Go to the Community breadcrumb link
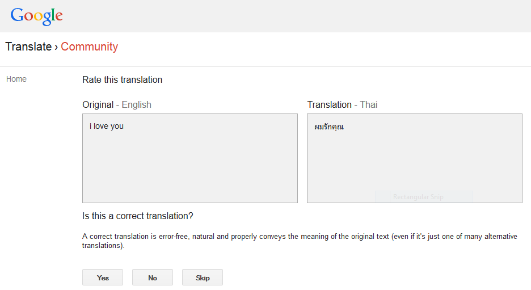The height and width of the screenshot is (290, 531). pyautogui.click(x=89, y=47)
